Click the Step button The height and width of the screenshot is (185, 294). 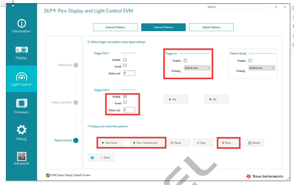(203, 143)
